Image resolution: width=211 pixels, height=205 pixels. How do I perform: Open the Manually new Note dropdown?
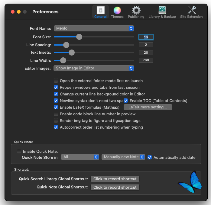click(123, 157)
